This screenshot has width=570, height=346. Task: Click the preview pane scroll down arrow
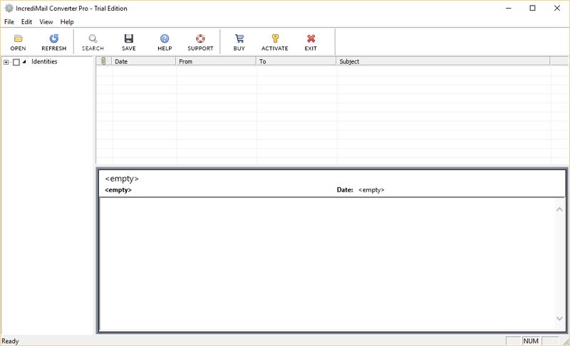coord(559,318)
